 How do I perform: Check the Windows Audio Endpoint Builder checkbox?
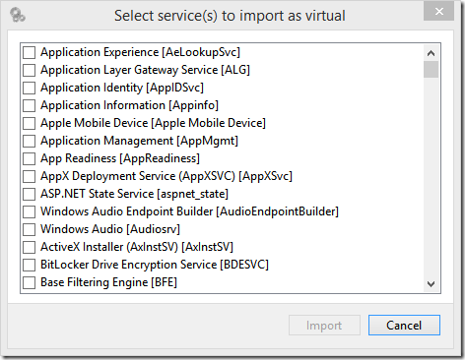pyautogui.click(x=29, y=211)
